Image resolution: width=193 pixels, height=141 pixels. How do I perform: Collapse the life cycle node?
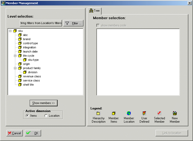coord(15,56)
